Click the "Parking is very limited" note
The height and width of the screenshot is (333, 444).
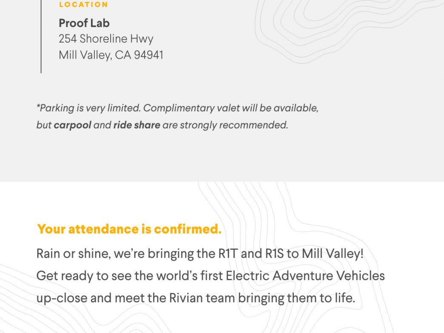tap(88, 108)
